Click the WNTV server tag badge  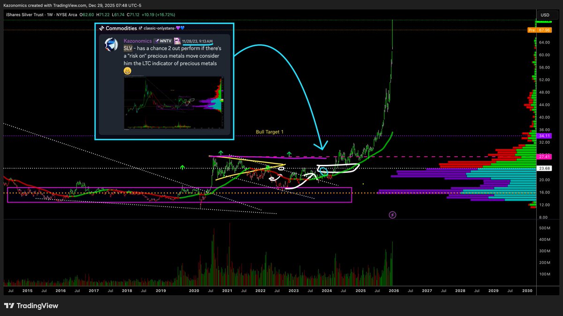(x=162, y=41)
